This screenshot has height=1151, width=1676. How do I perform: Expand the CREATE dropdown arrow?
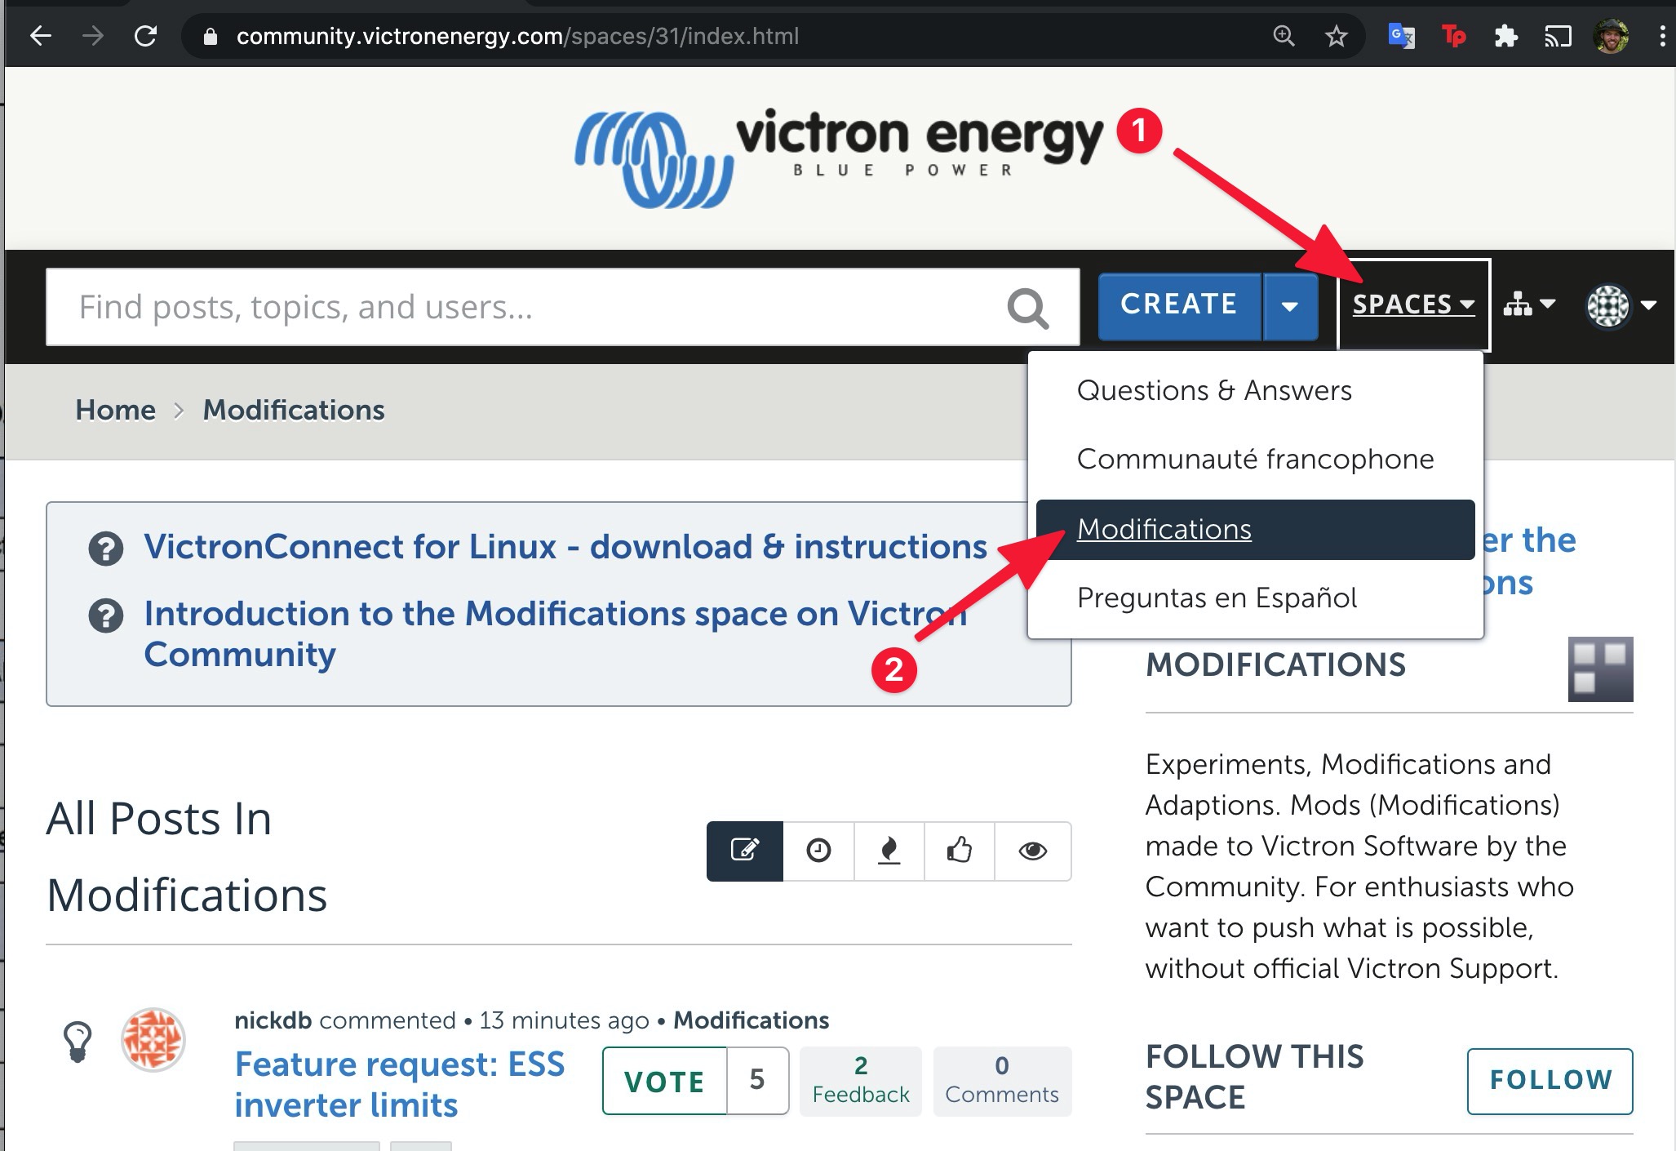coord(1290,305)
